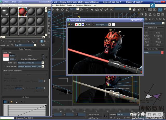The height and width of the screenshot is (120, 166).
Task: Click Assign Material to Selection icon
Action: [x=10, y=41]
